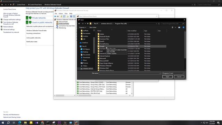Click Troubleshoot my network link
Viewport: 222px width, 125px height.
tap(11, 32)
